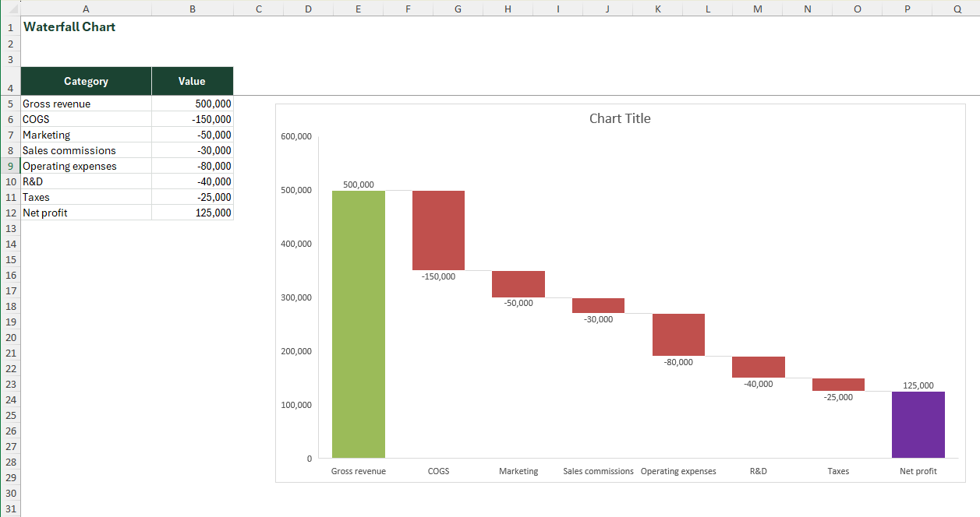Select row 31 header

[x=10, y=508]
